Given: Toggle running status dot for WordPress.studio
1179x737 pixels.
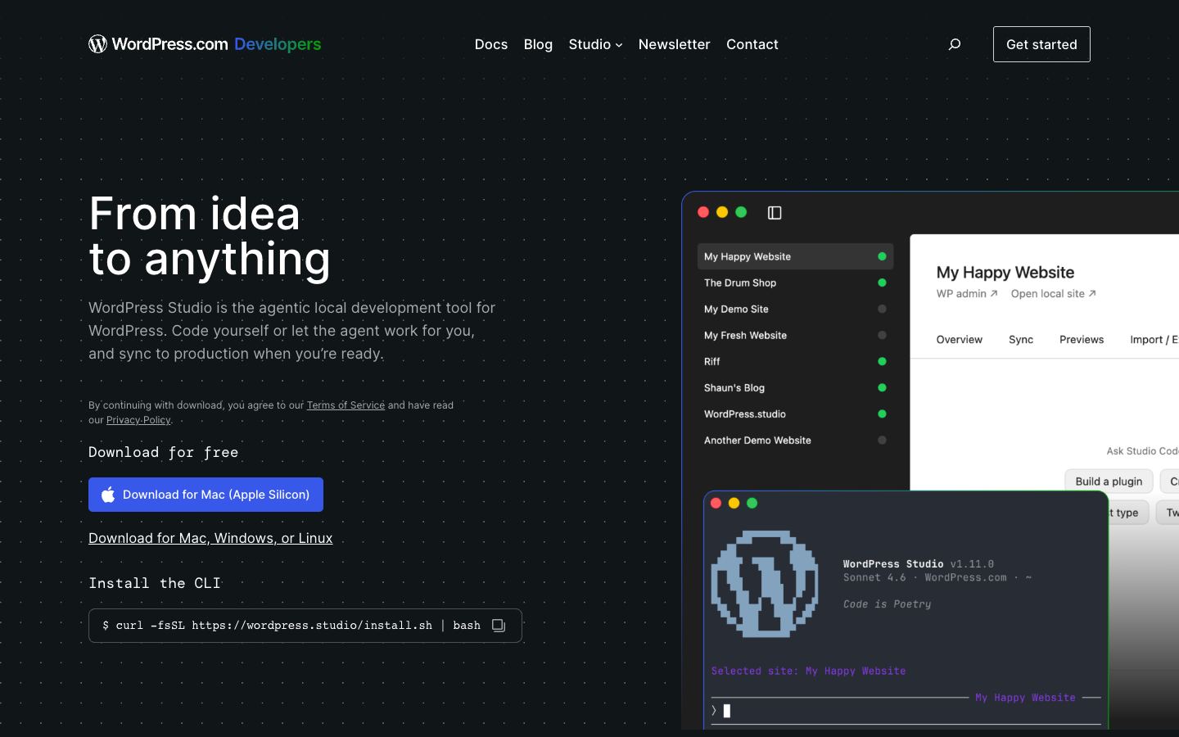Looking at the screenshot, I should coord(882,414).
